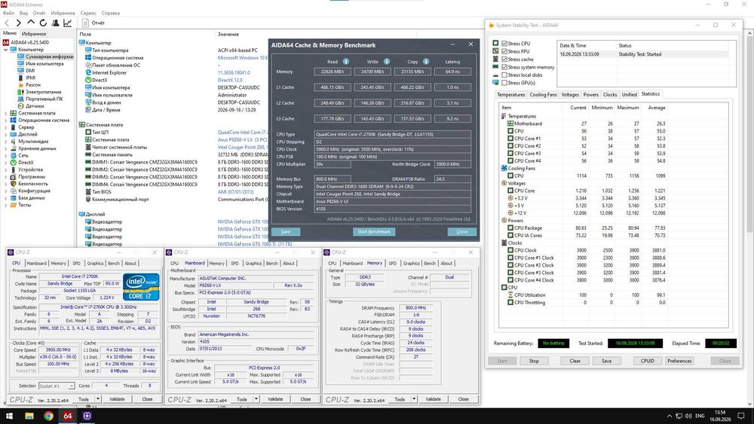Expand the Системная плата tree node
The image size is (754, 424).
click(x=6, y=113)
